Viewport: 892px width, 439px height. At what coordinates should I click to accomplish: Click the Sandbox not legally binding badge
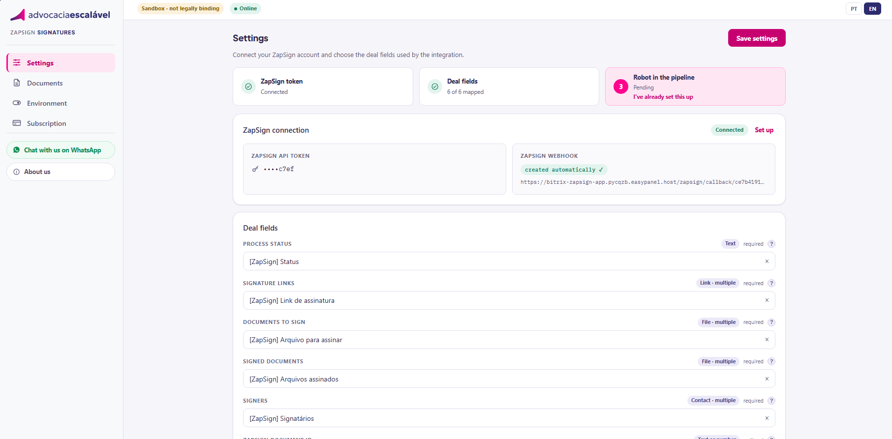point(181,8)
